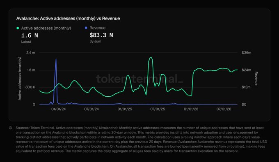Click the chart title 'Avalanche: Active addresses (monthly) vs Revenue'

[x=68, y=18]
